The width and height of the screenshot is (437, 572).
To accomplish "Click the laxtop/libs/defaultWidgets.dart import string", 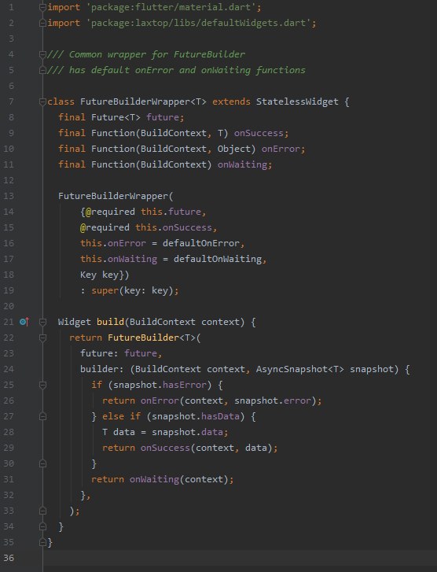I will 199,23.
